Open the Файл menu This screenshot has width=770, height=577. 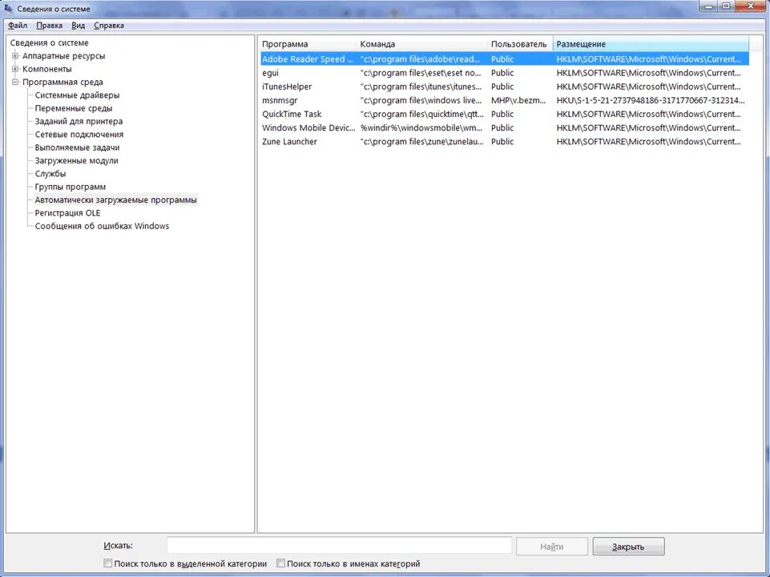point(18,26)
